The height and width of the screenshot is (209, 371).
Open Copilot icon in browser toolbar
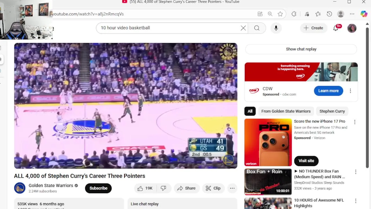(x=364, y=14)
